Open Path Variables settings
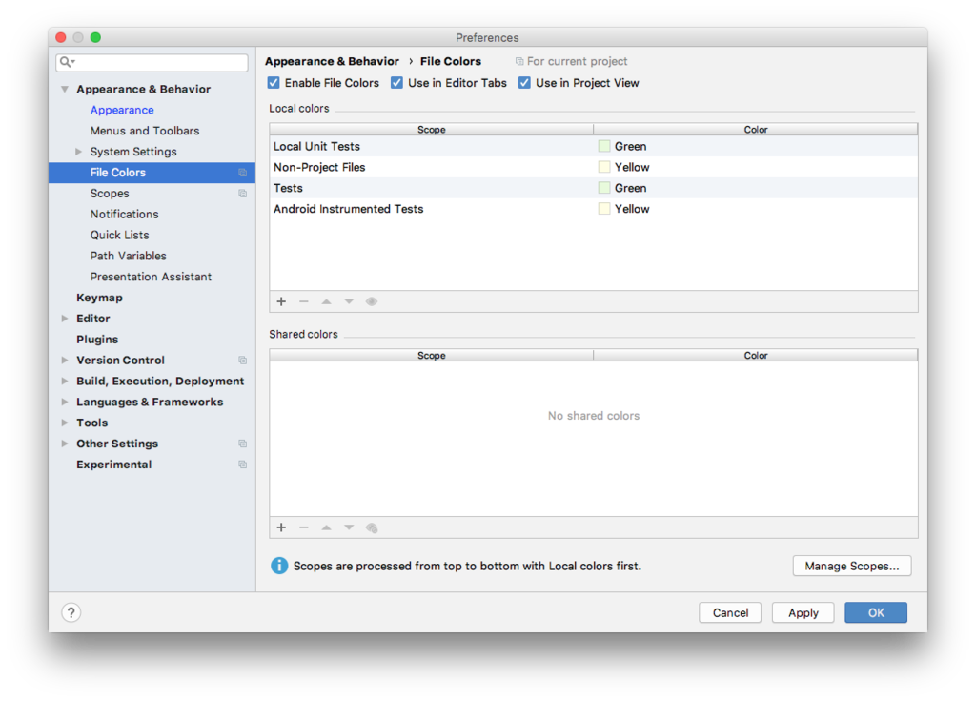This screenshot has width=976, height=702. click(x=129, y=256)
